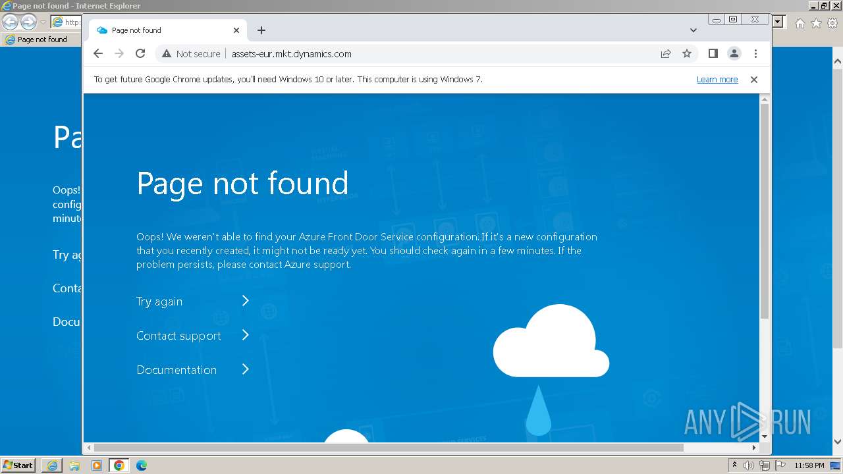
Task: Maximize the Chrome window
Action: [x=733, y=20]
